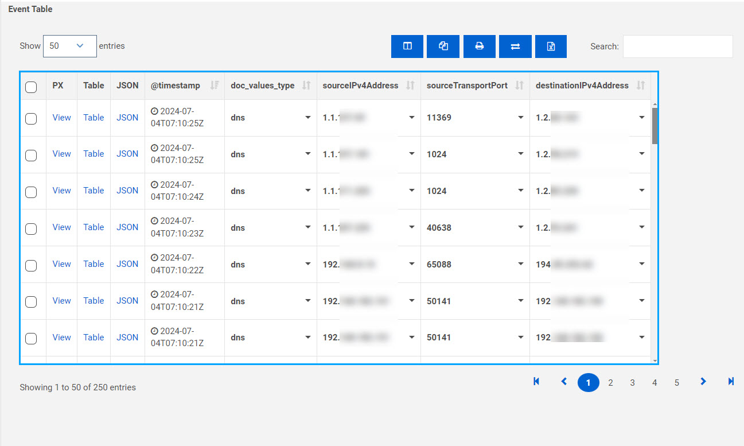
Task: Sort by the sourceTransportPort column
Action: click(519, 86)
